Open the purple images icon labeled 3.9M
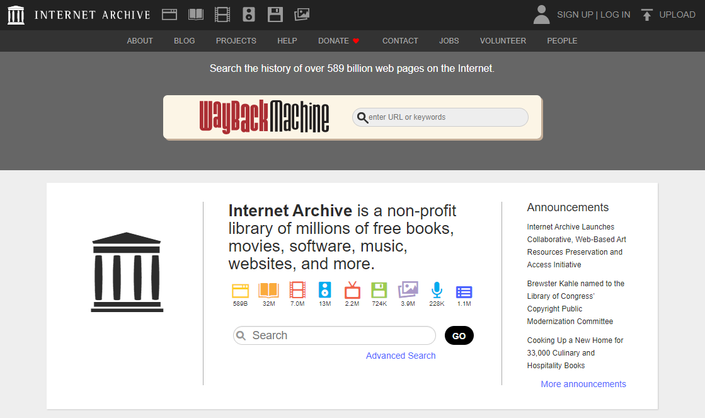Viewport: 705px width, 418px height. (x=408, y=290)
